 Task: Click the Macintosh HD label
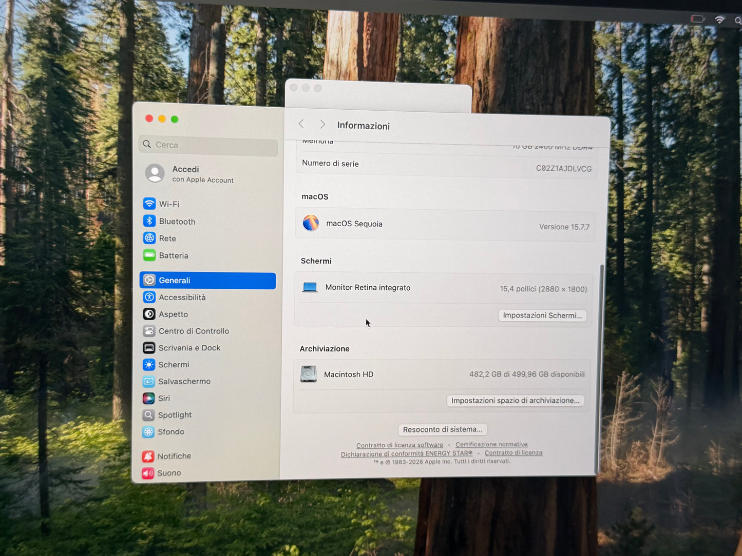349,374
